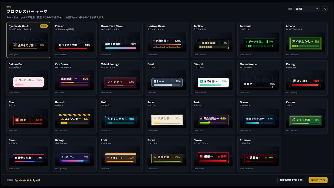
Task: Choose the Crimson theme card
Action: click(x=260, y=154)
